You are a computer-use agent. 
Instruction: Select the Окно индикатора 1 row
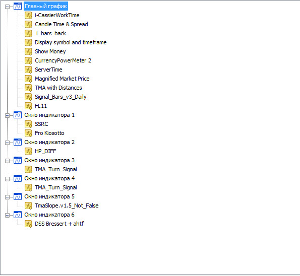point(49,115)
